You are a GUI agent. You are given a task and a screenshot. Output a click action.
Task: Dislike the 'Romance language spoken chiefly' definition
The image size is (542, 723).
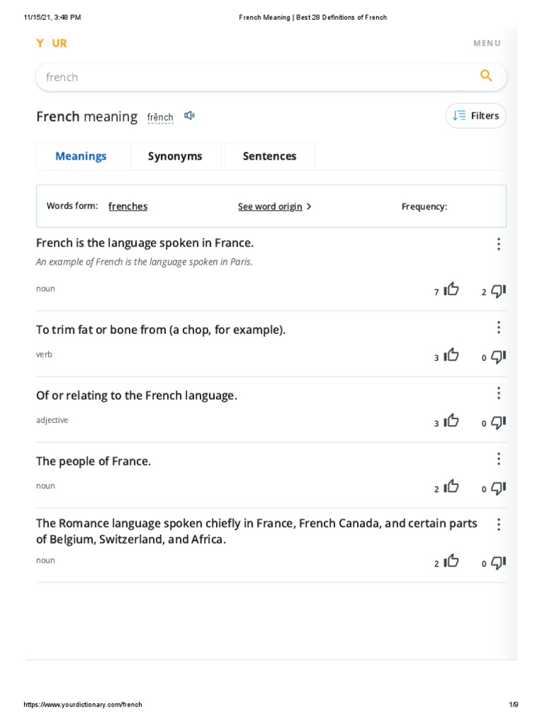[498, 563]
